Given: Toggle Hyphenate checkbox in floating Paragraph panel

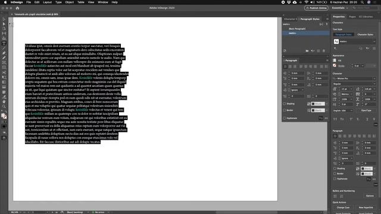Looking at the screenshot, I should click(x=285, y=118).
